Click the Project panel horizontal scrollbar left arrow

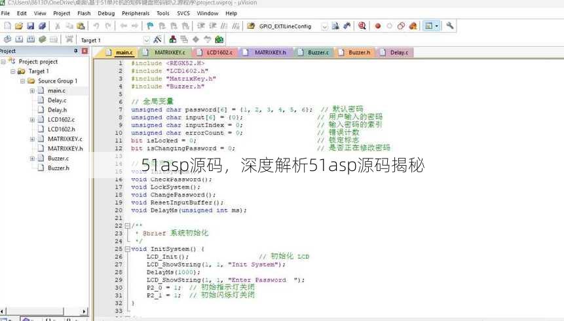click(3, 311)
